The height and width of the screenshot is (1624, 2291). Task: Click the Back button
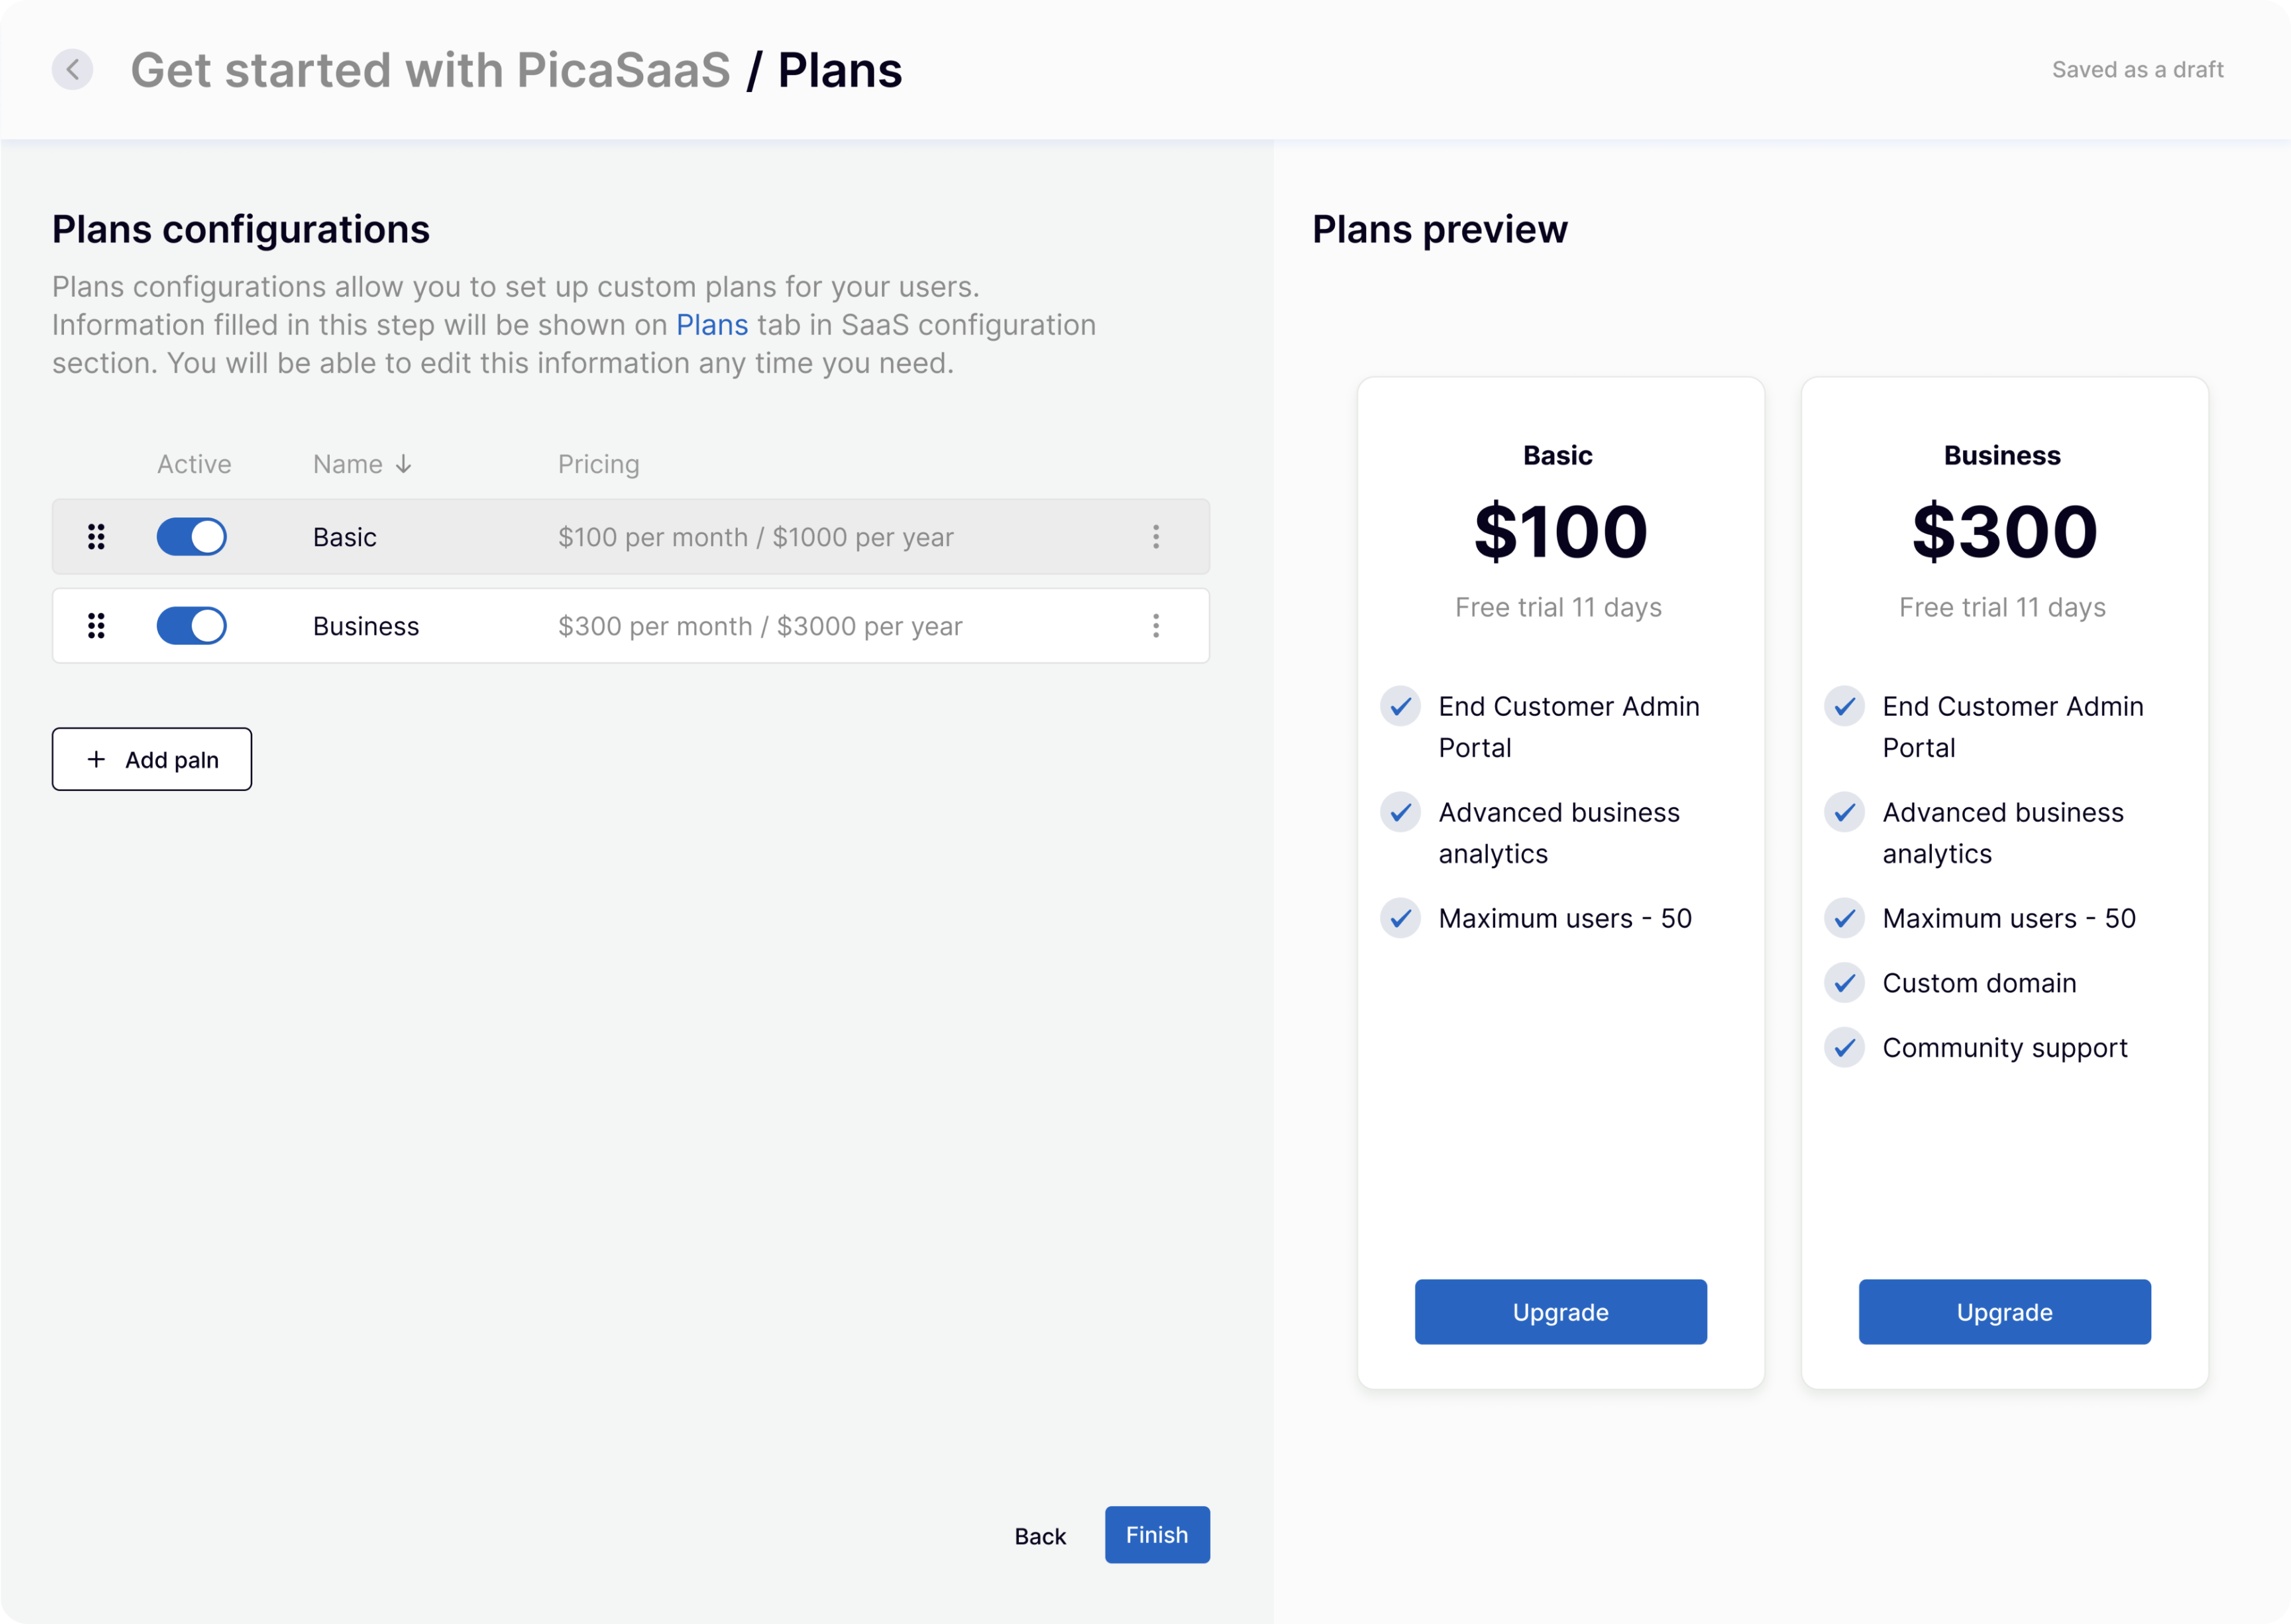pyautogui.click(x=1040, y=1535)
